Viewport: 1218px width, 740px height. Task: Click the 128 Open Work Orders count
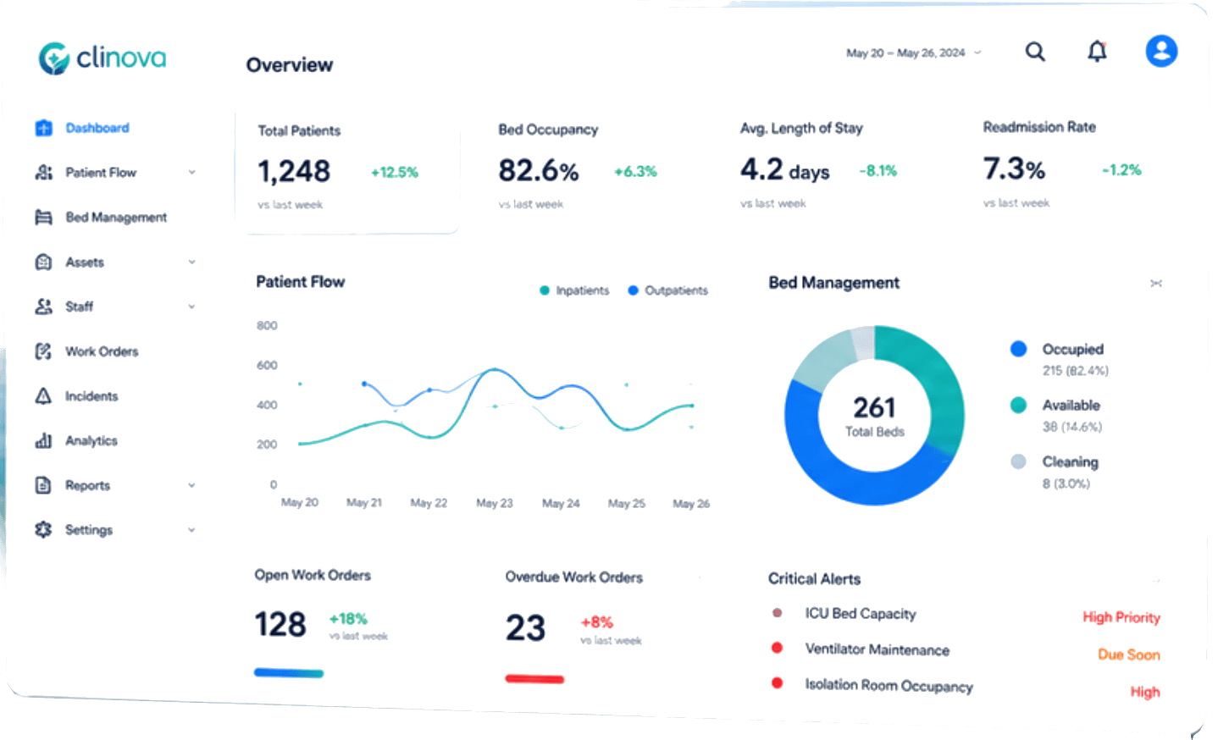(x=280, y=625)
